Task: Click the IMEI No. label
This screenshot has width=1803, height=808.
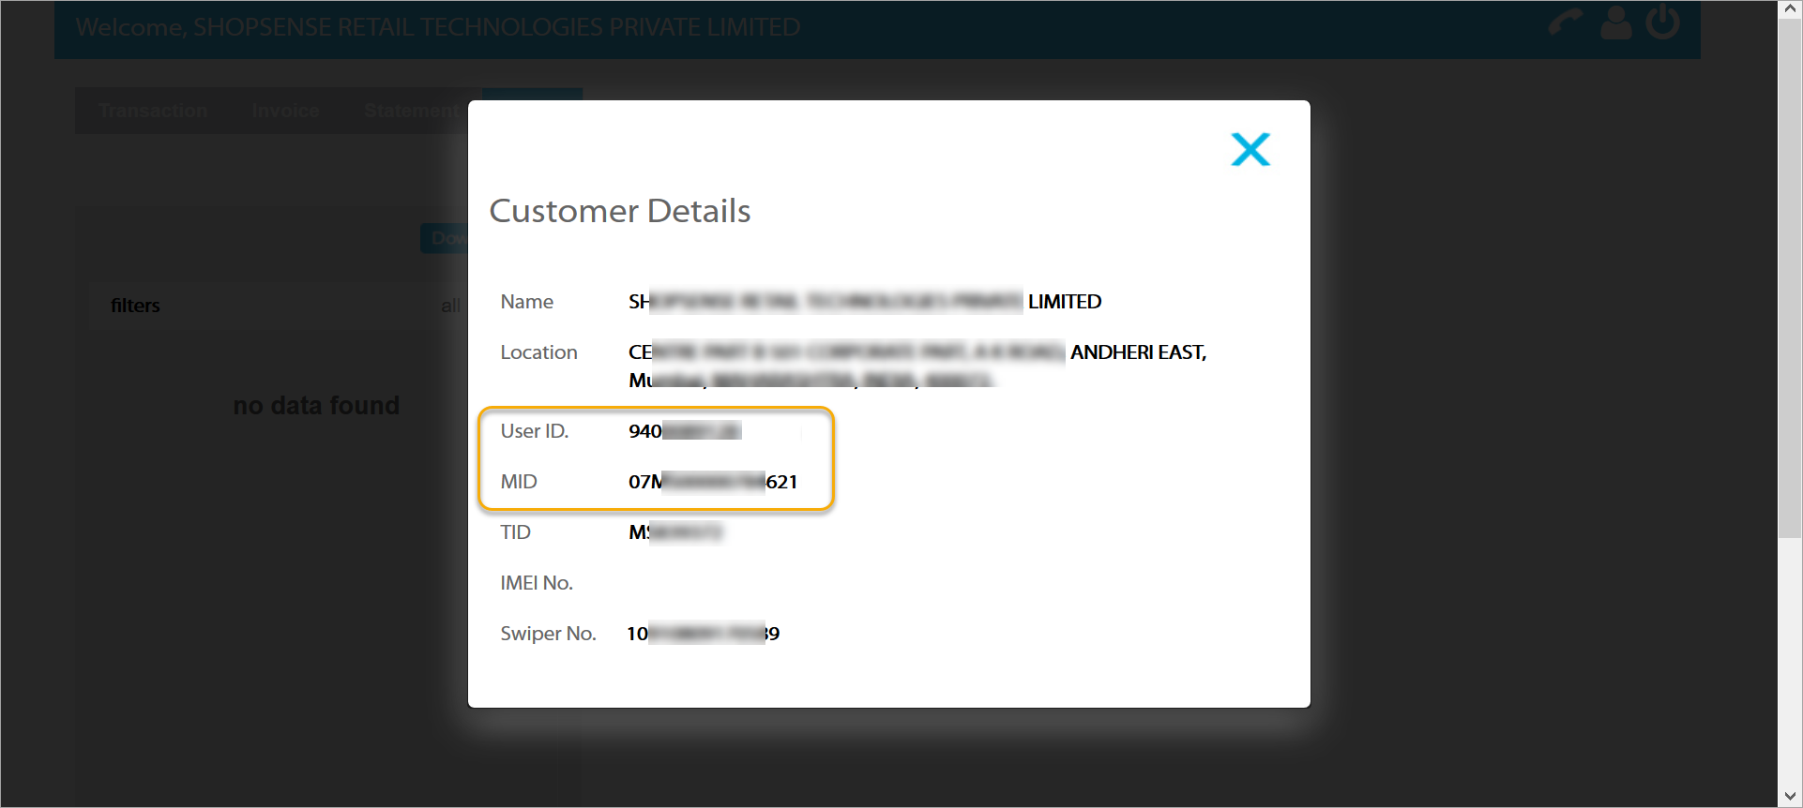Action: click(x=537, y=583)
